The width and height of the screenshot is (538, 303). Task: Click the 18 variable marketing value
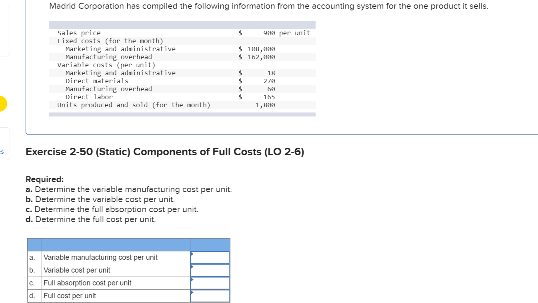(x=271, y=73)
